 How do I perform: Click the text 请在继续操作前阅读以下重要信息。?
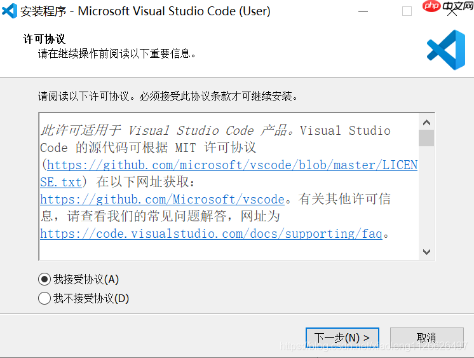(x=118, y=54)
